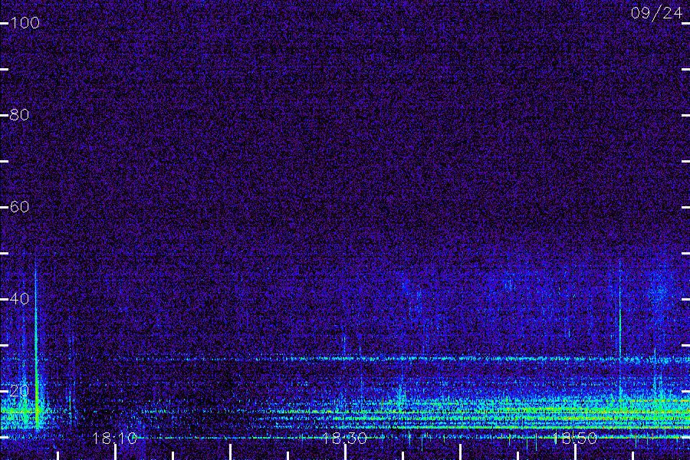690x460 pixels.
Task: Click the 80 frequency axis label
Action: coord(19,115)
